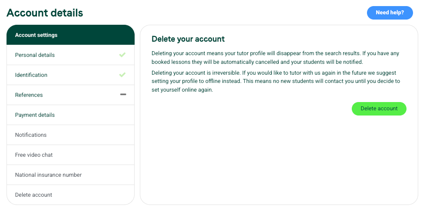This screenshot has width=423, height=208.
Task: Open the References section
Action: [70, 95]
